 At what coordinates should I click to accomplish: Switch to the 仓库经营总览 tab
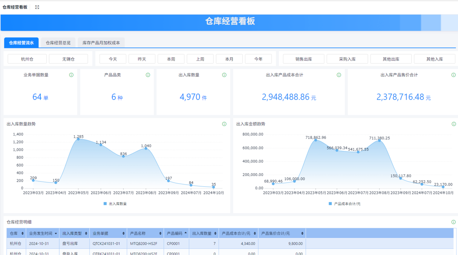pyautogui.click(x=58, y=43)
